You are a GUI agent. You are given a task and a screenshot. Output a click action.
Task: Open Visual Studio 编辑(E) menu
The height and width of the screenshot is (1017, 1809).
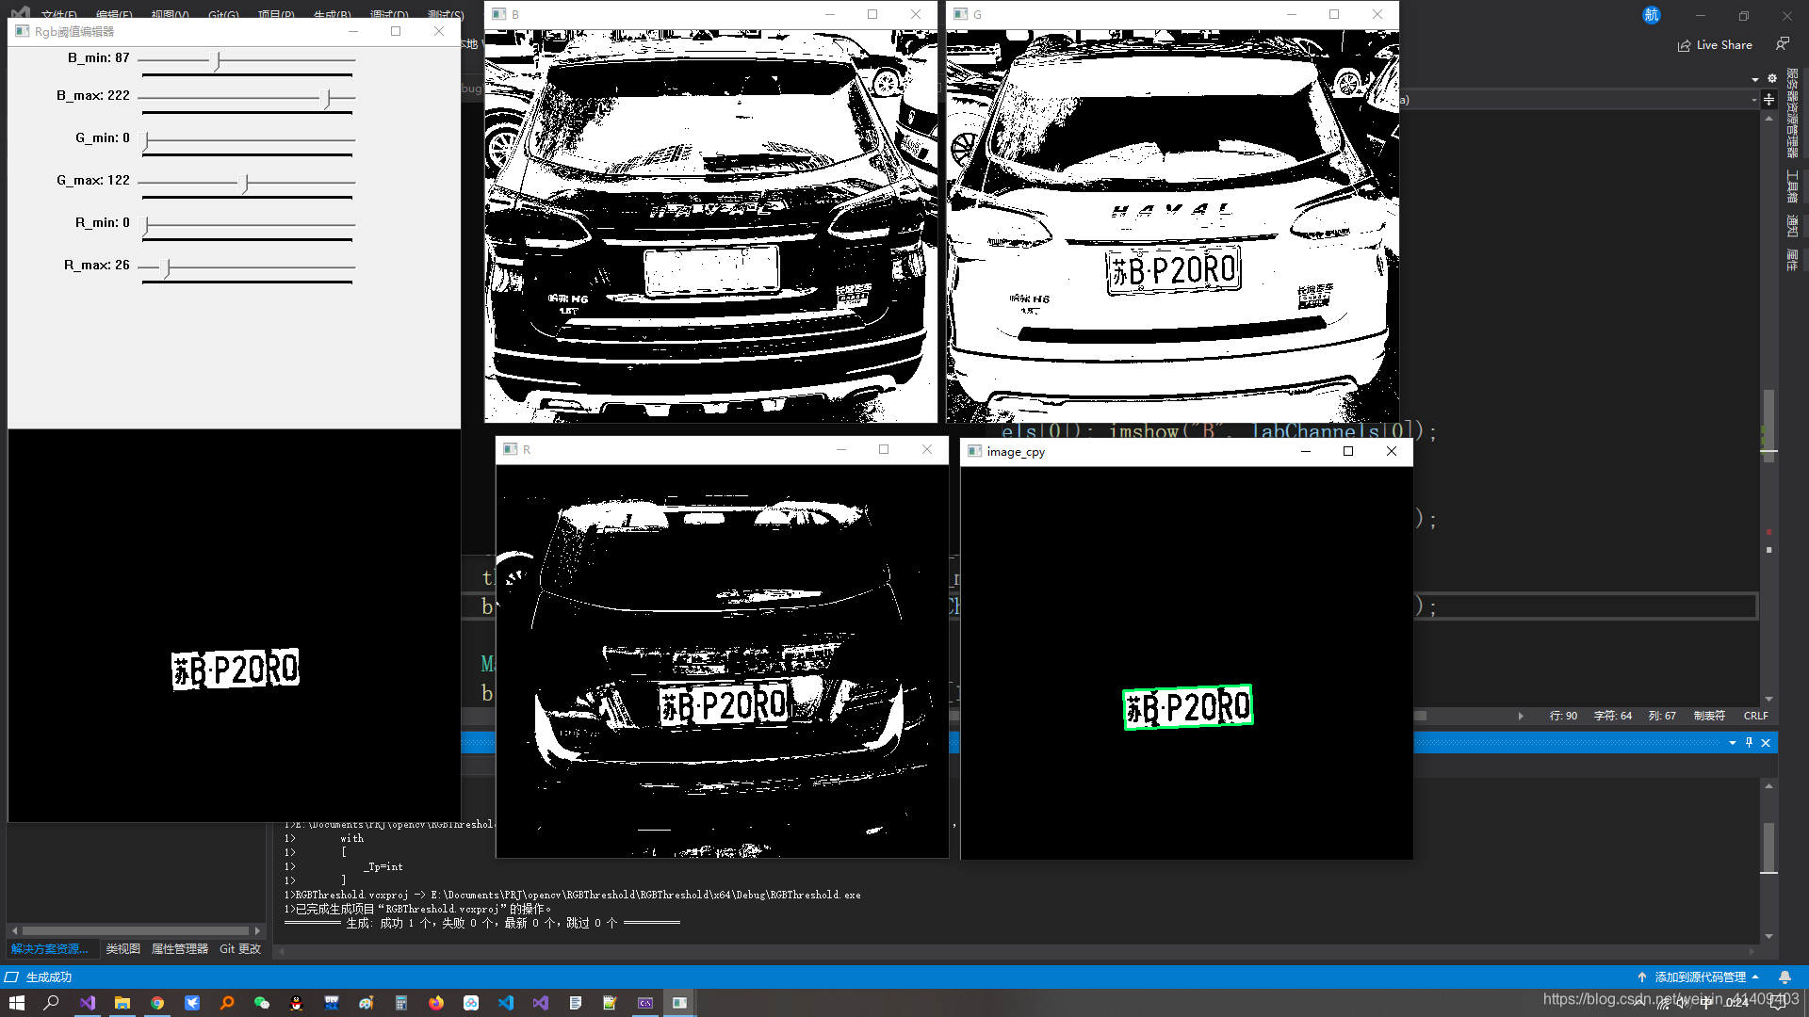pos(114,14)
